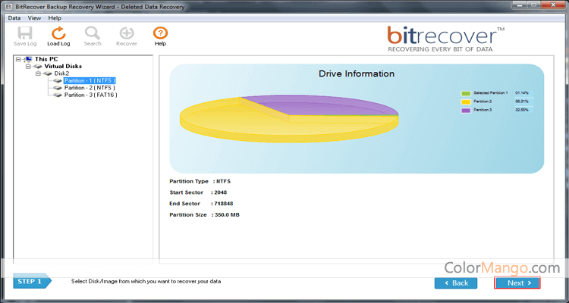Click the drive icon beside Partition - 1

(58, 81)
